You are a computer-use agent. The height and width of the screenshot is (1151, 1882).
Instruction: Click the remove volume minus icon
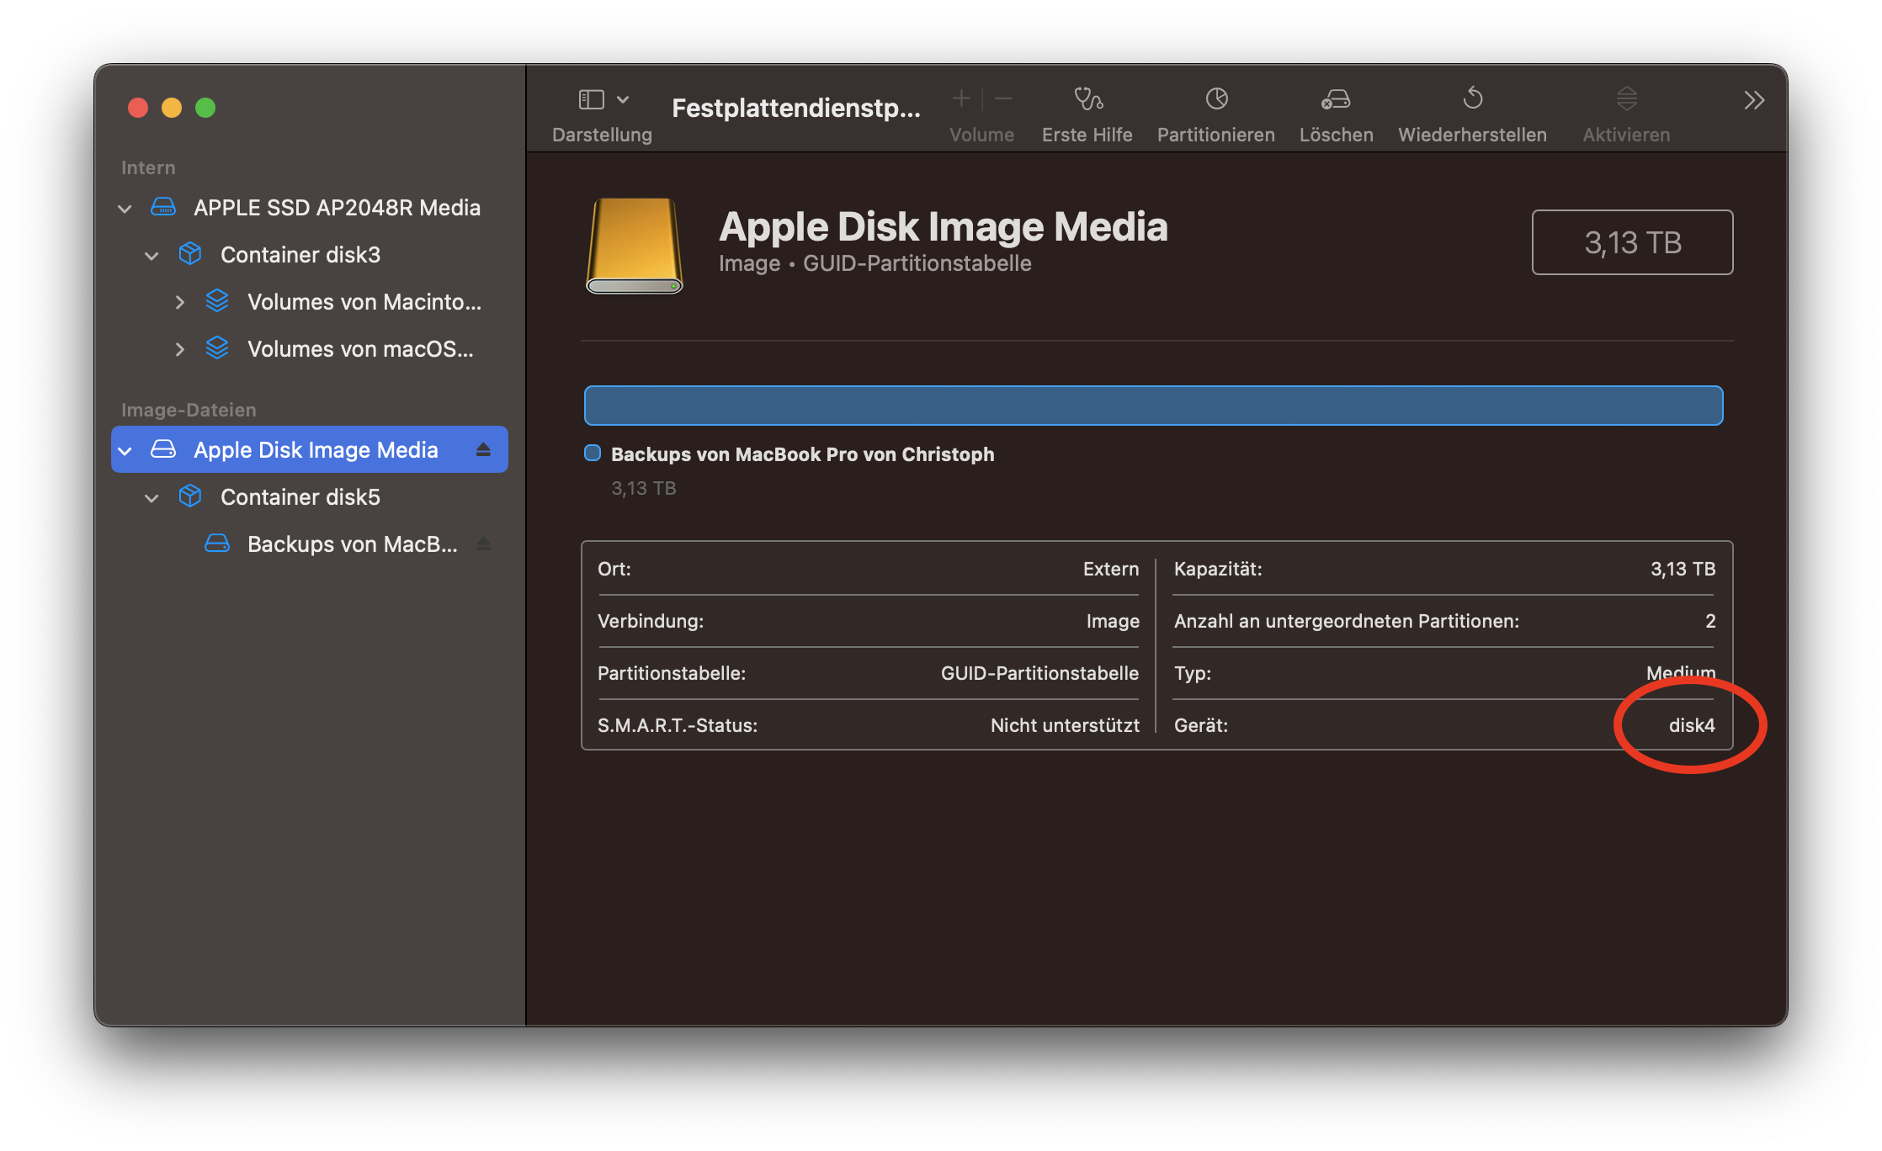[1003, 99]
